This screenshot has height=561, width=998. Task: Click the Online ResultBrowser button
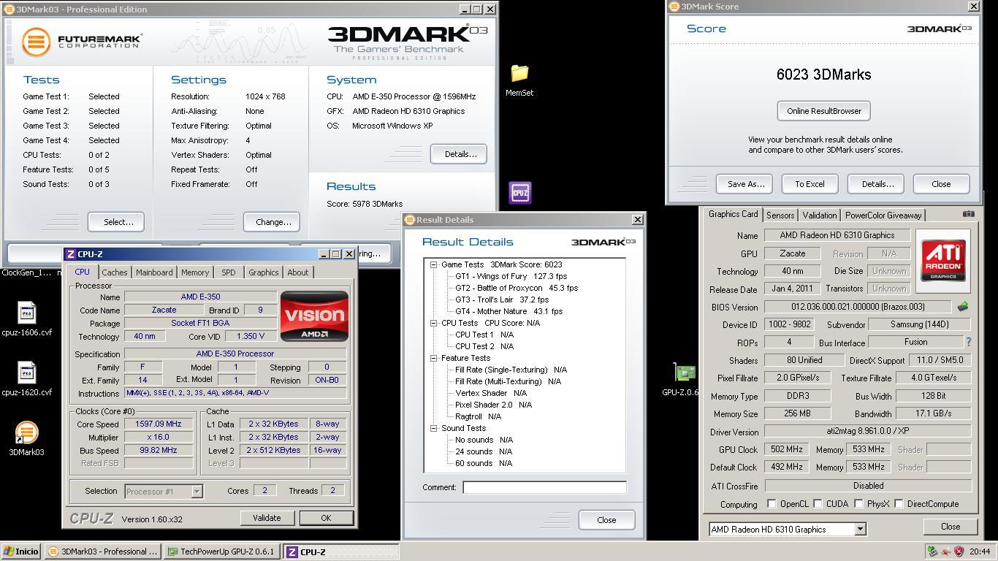823,111
